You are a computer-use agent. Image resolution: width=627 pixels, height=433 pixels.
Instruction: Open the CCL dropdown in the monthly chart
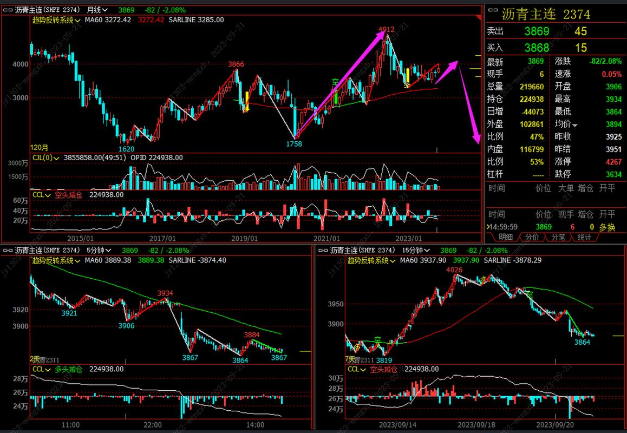(41, 195)
